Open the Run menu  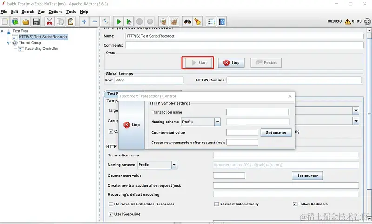tap(41, 11)
